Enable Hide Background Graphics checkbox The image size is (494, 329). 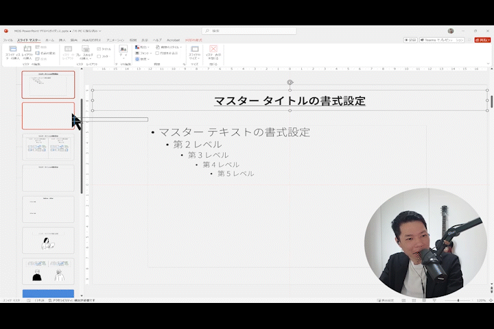158,53
